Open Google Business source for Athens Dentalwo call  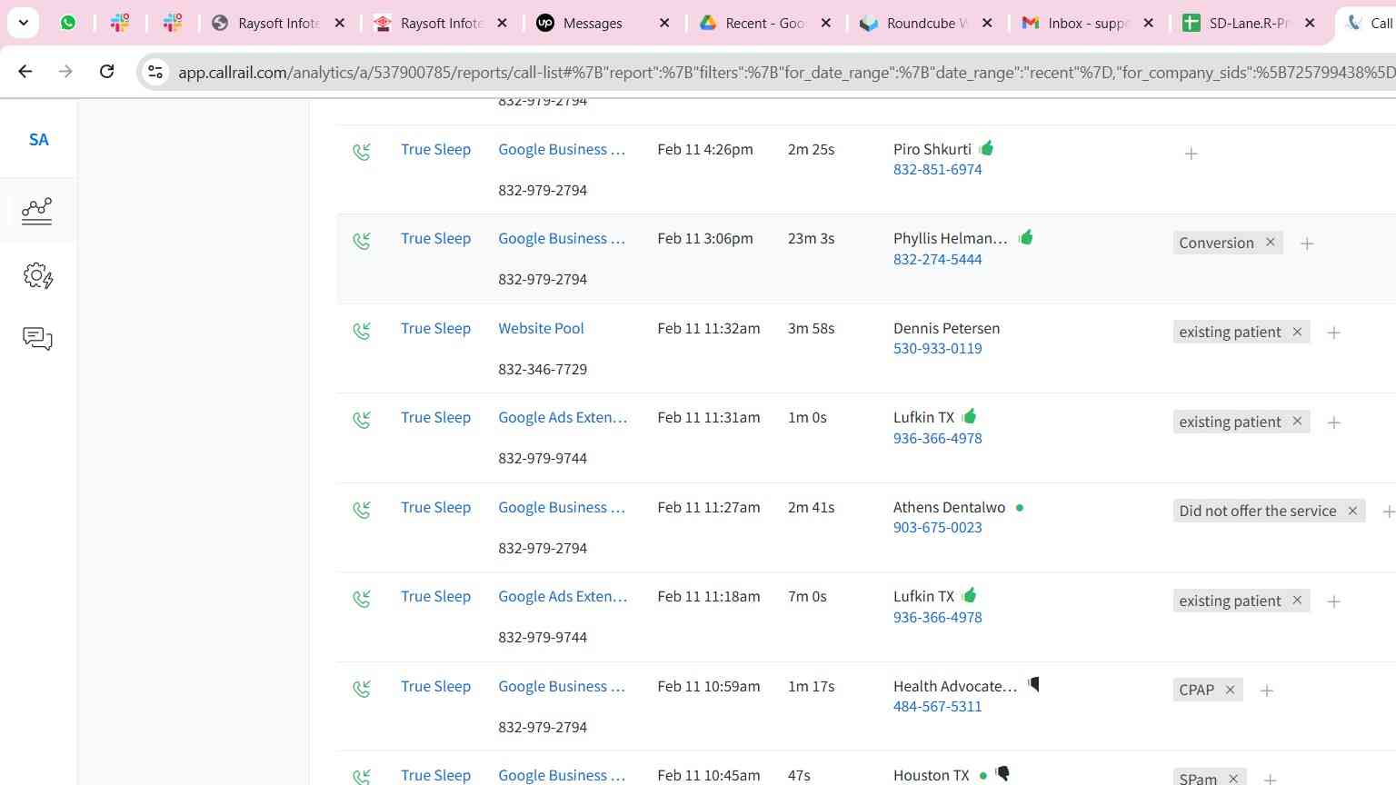562,507
